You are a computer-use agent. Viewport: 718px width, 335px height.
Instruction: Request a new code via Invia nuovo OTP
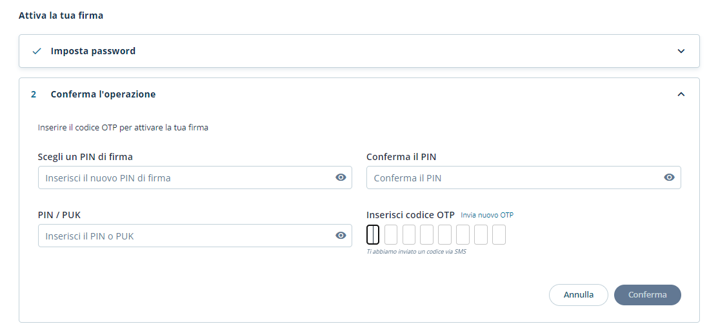[487, 215]
